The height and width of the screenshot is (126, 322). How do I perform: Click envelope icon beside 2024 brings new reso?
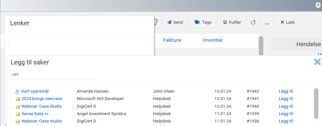coord(18,99)
